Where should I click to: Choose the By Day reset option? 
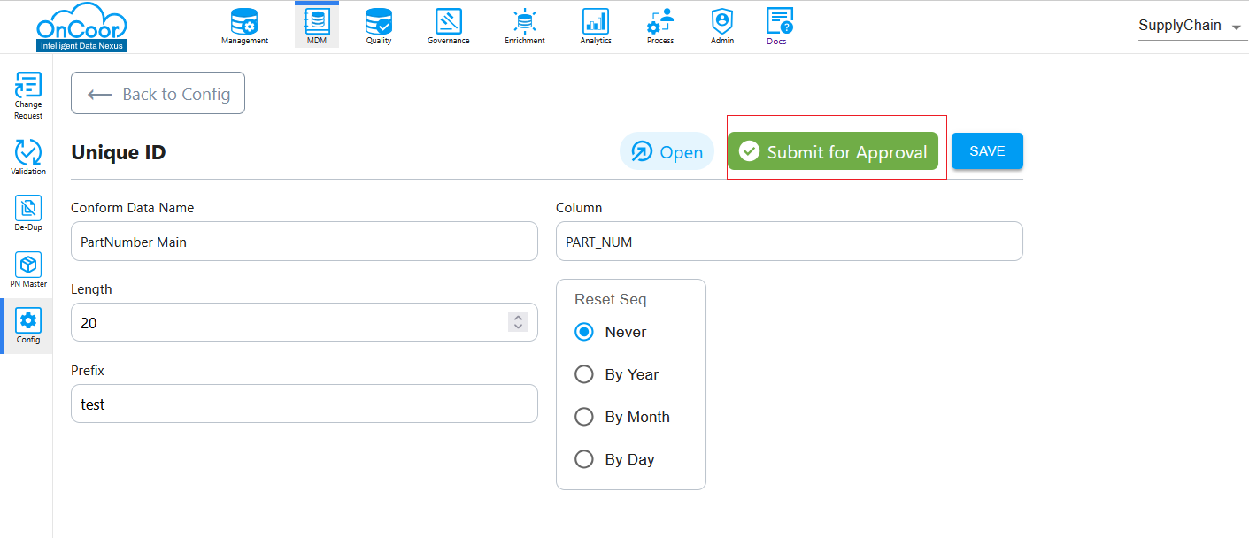pos(584,459)
